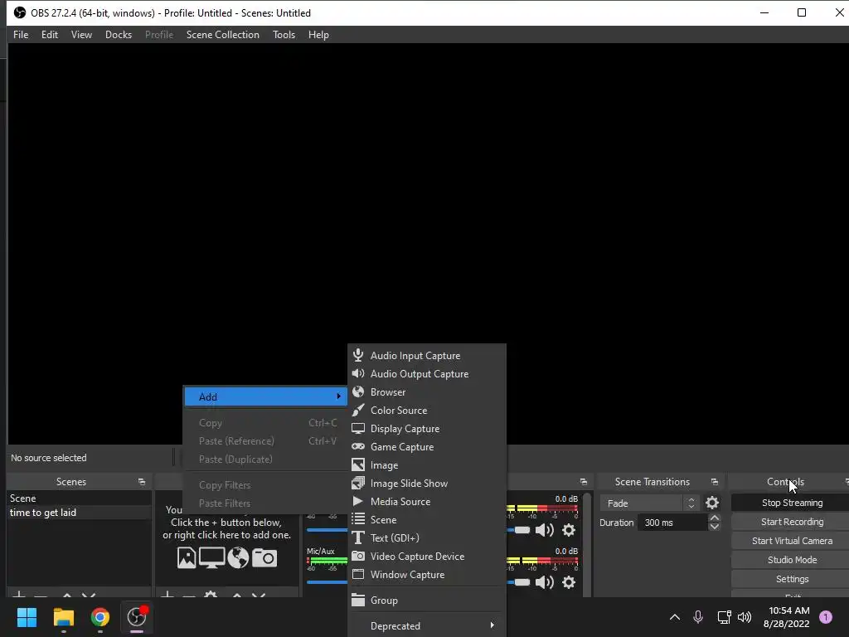849x637 pixels.
Task: Mute the Mic/Aux speaker icon
Action: pos(544,582)
